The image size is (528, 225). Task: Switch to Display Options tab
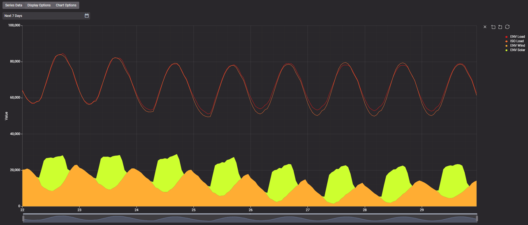coord(39,5)
